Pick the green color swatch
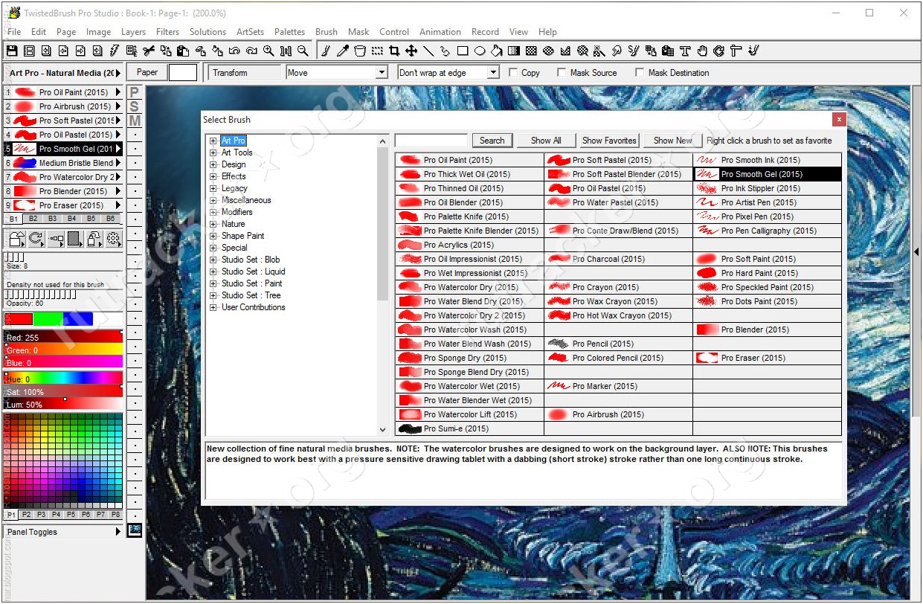Image resolution: width=923 pixels, height=604 pixels. coord(48,319)
